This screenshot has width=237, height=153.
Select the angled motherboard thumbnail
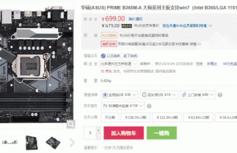(53, 143)
